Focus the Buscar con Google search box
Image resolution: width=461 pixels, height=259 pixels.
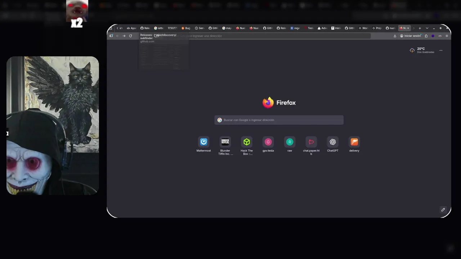(x=279, y=120)
